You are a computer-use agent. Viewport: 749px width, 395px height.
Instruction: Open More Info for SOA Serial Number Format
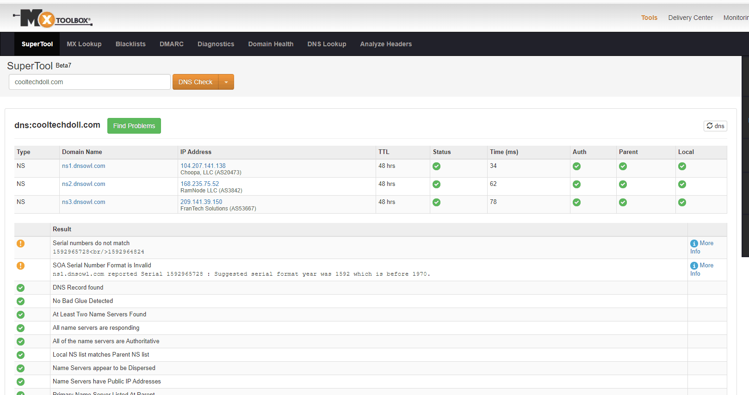(702, 269)
